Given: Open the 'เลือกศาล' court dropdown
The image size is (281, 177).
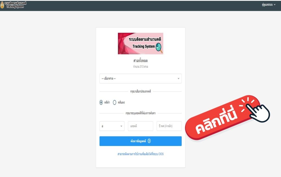Looking at the screenshot, I should pos(140,78).
